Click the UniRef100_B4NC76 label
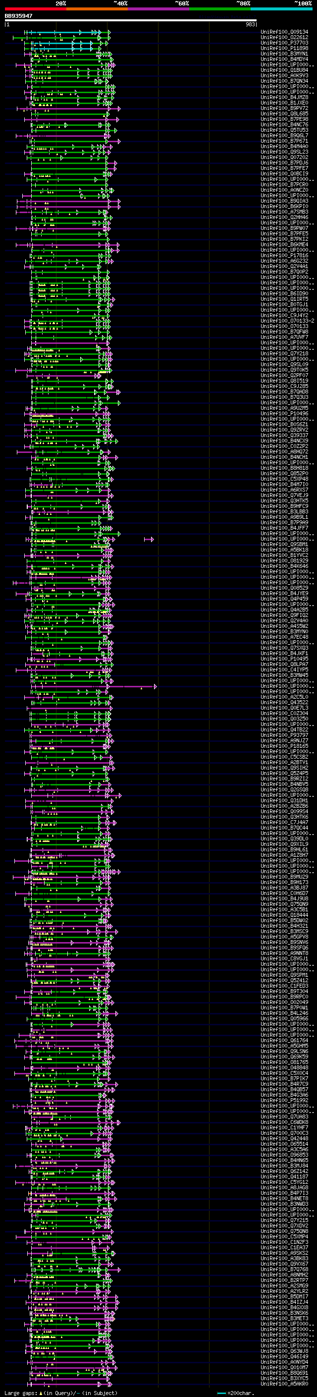Viewport: 317px width, 1397px height. point(284,125)
